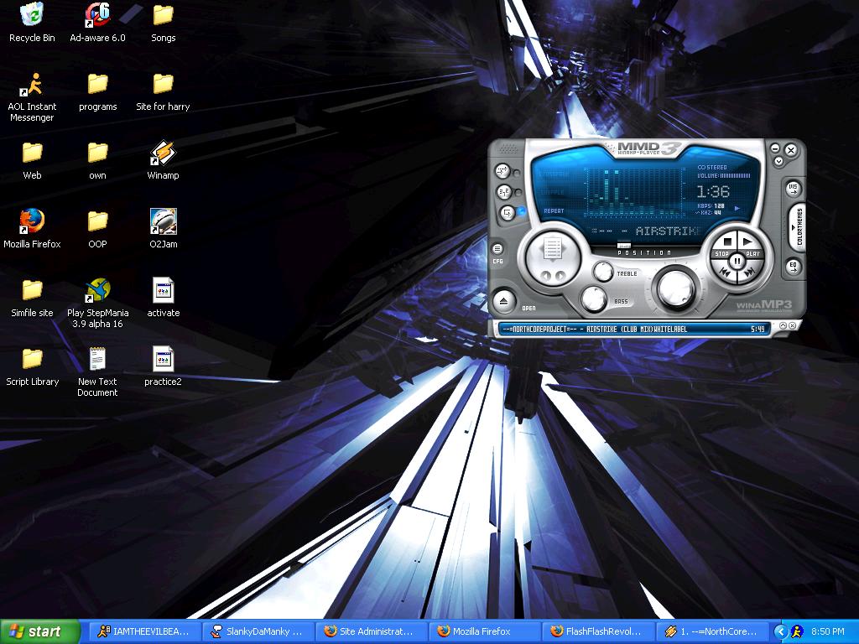Select the OOP folder icon
The height and width of the screenshot is (644, 859).
click(97, 228)
